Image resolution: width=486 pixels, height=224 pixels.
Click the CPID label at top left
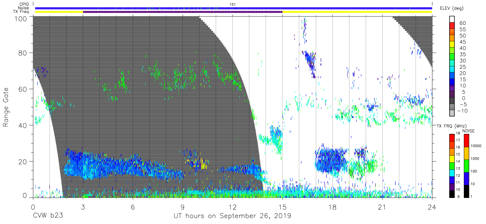24,4
